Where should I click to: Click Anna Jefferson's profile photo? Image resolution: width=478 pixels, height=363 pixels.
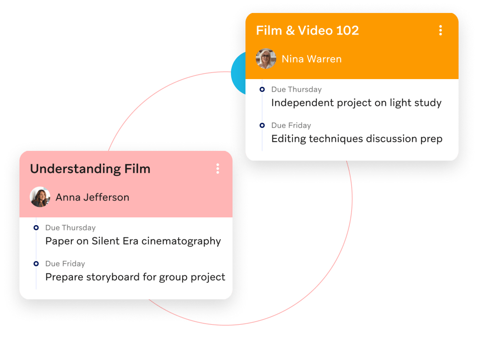(40, 197)
